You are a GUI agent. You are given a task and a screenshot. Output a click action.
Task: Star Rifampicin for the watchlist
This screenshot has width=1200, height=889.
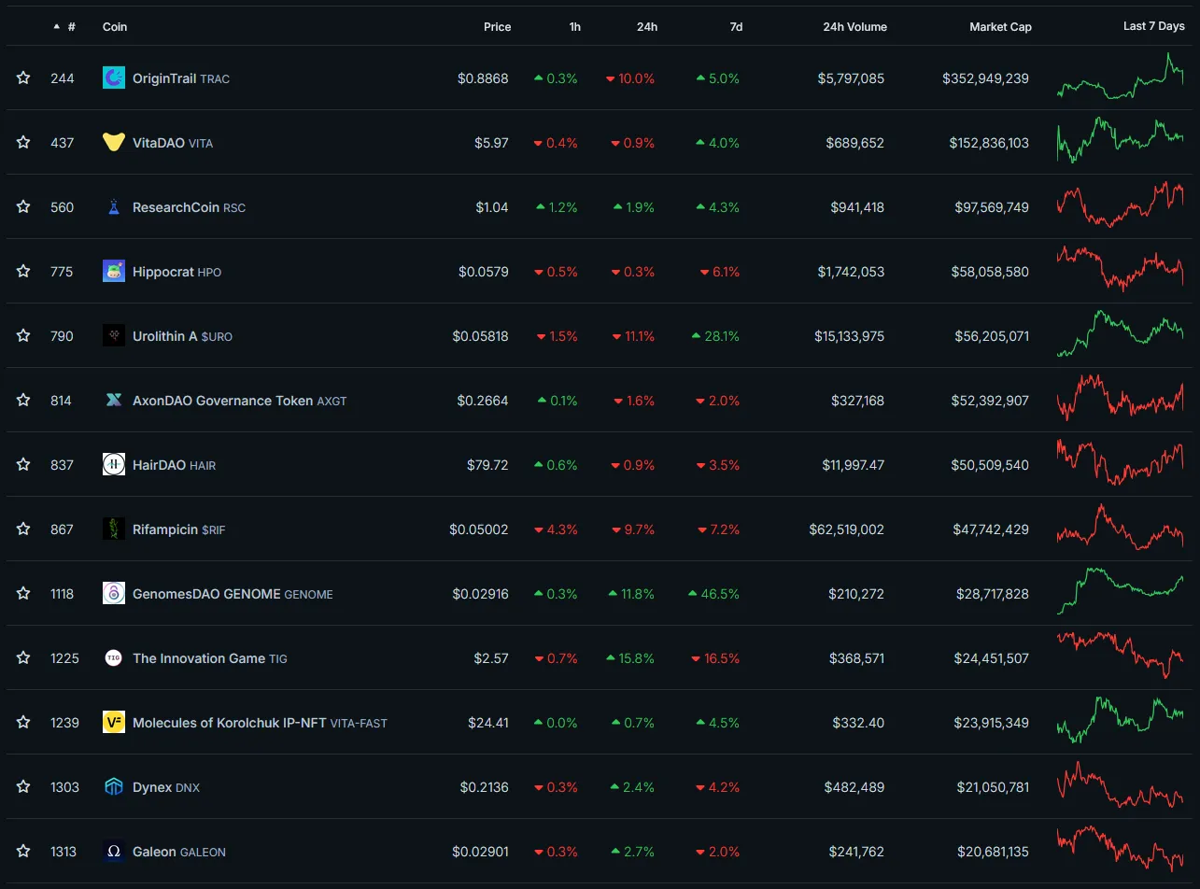pos(23,529)
